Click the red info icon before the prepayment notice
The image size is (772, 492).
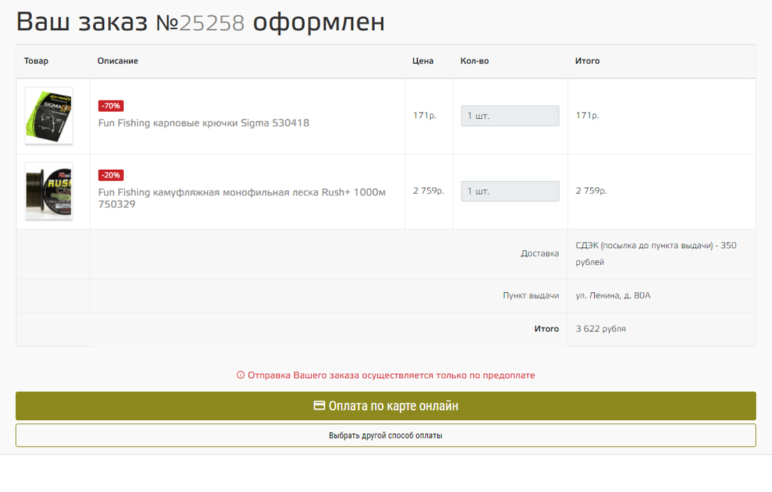[x=241, y=375]
